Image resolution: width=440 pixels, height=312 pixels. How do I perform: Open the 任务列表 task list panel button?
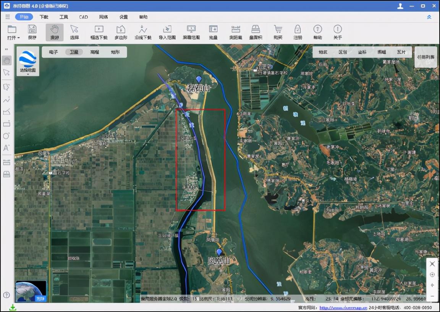[x=426, y=57]
